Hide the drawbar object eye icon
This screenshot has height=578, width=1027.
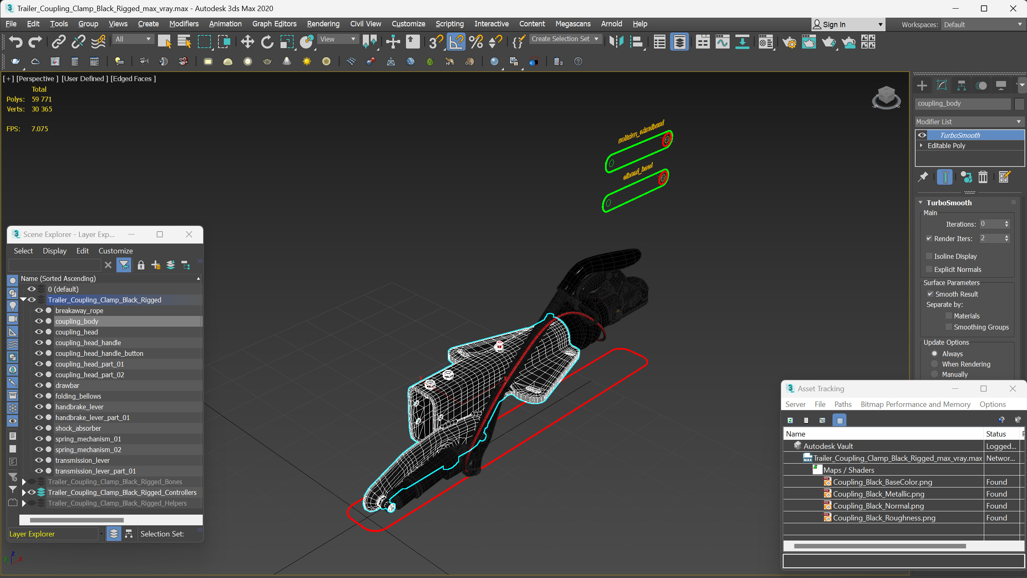(x=39, y=385)
